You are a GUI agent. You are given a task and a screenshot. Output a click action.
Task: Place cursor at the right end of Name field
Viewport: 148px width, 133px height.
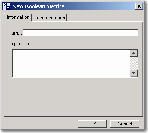click(x=136, y=33)
